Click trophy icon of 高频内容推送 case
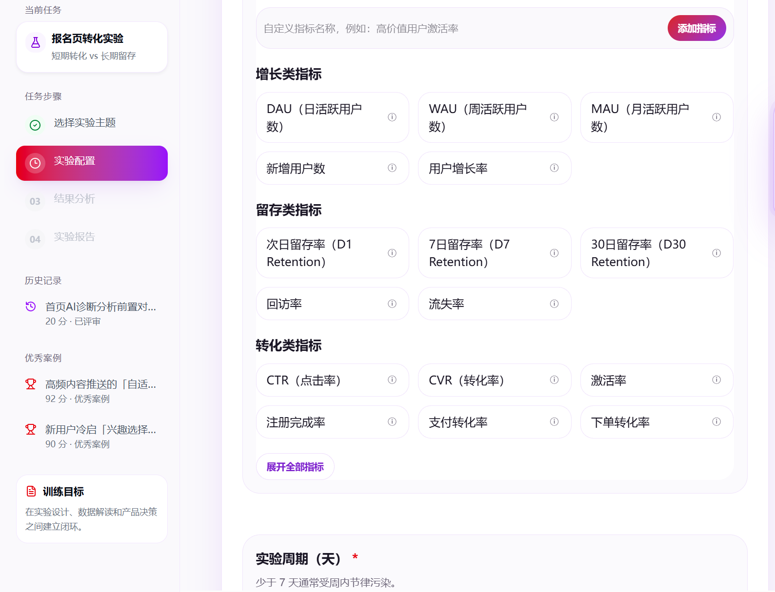Viewport: 775px width, 592px height. coord(31,384)
